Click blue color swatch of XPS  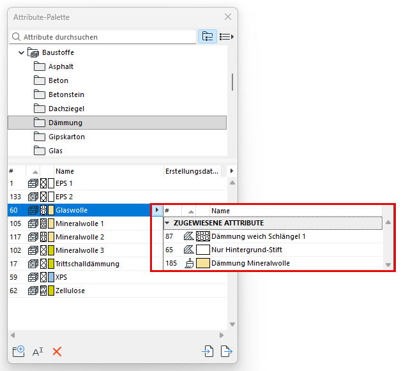[51, 277]
